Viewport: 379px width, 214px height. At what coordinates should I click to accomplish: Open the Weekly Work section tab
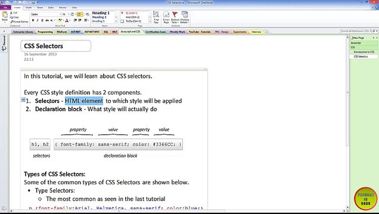tap(177, 32)
